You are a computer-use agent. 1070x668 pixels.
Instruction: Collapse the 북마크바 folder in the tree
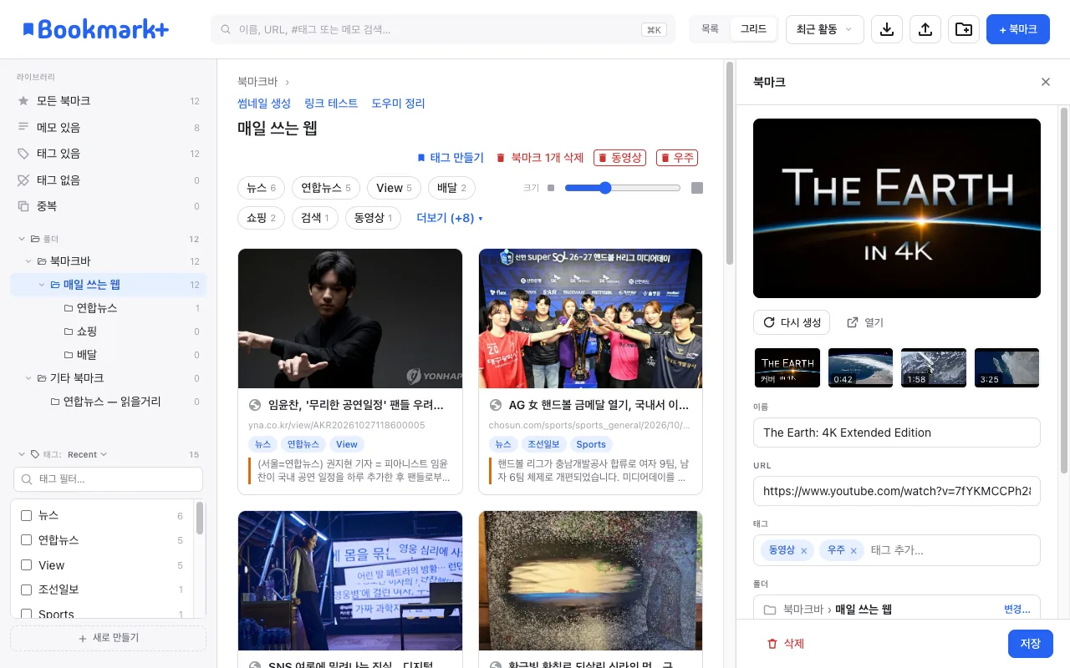28,261
